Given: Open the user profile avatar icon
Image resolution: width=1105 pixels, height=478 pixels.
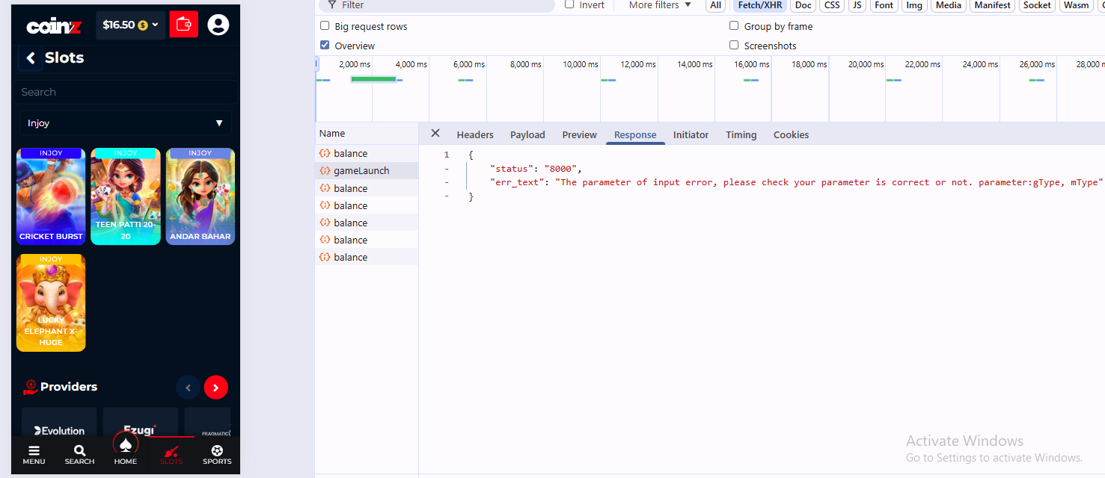Looking at the screenshot, I should pyautogui.click(x=218, y=25).
